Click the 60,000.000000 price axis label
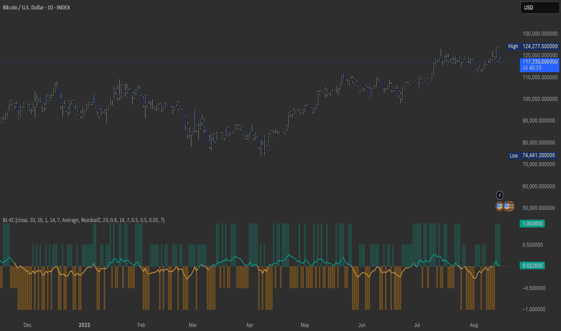Viewport: 561px width, 331px height. point(539,186)
